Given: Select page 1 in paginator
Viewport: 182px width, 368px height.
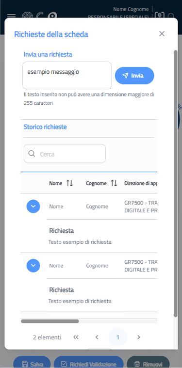Looking at the screenshot, I should pyautogui.click(x=117, y=337).
